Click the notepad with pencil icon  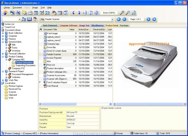click(x=42, y=13)
